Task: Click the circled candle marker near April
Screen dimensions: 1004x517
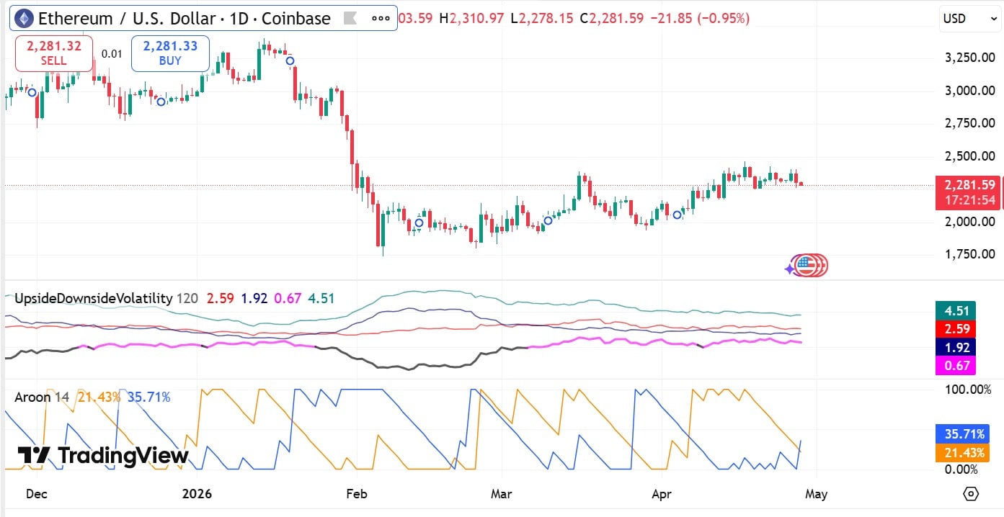Action: pyautogui.click(x=678, y=215)
